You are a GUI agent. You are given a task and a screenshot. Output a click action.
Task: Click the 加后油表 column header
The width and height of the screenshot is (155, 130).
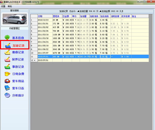(105, 16)
